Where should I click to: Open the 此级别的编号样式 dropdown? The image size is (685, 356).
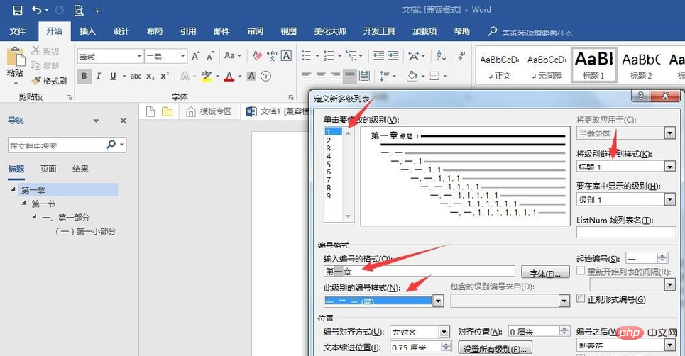pos(438,301)
